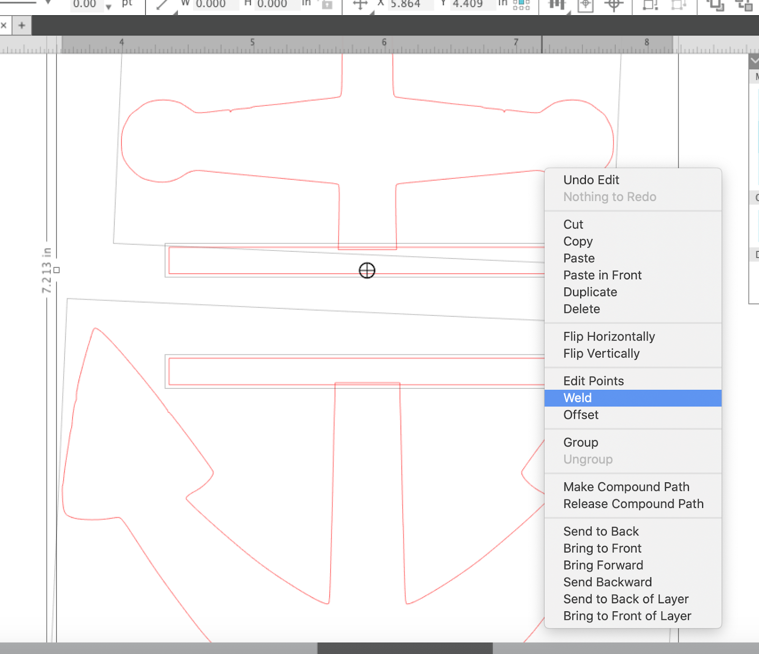Select the shear line tool icon
This screenshot has height=654, width=759.
162,4
